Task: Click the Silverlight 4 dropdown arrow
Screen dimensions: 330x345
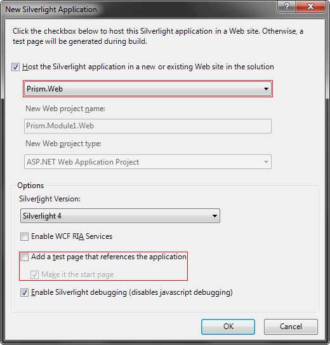Action: coord(214,216)
